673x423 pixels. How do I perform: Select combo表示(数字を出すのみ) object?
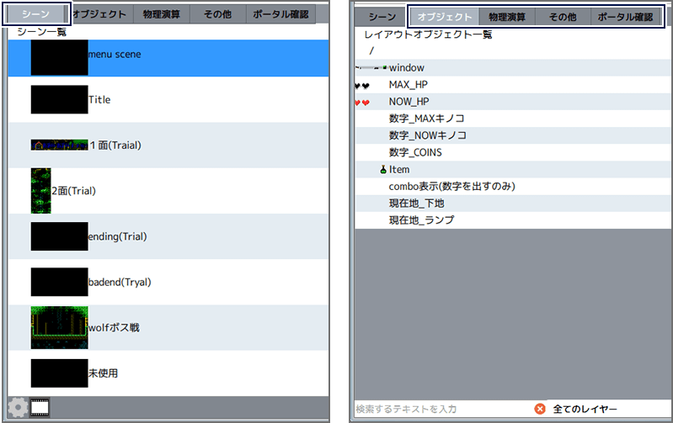coord(451,187)
